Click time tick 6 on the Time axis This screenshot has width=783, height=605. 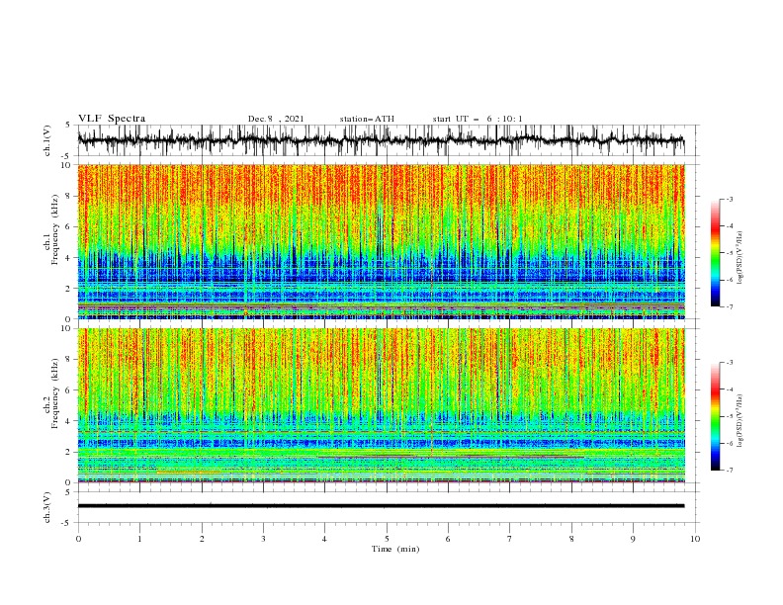(x=448, y=539)
